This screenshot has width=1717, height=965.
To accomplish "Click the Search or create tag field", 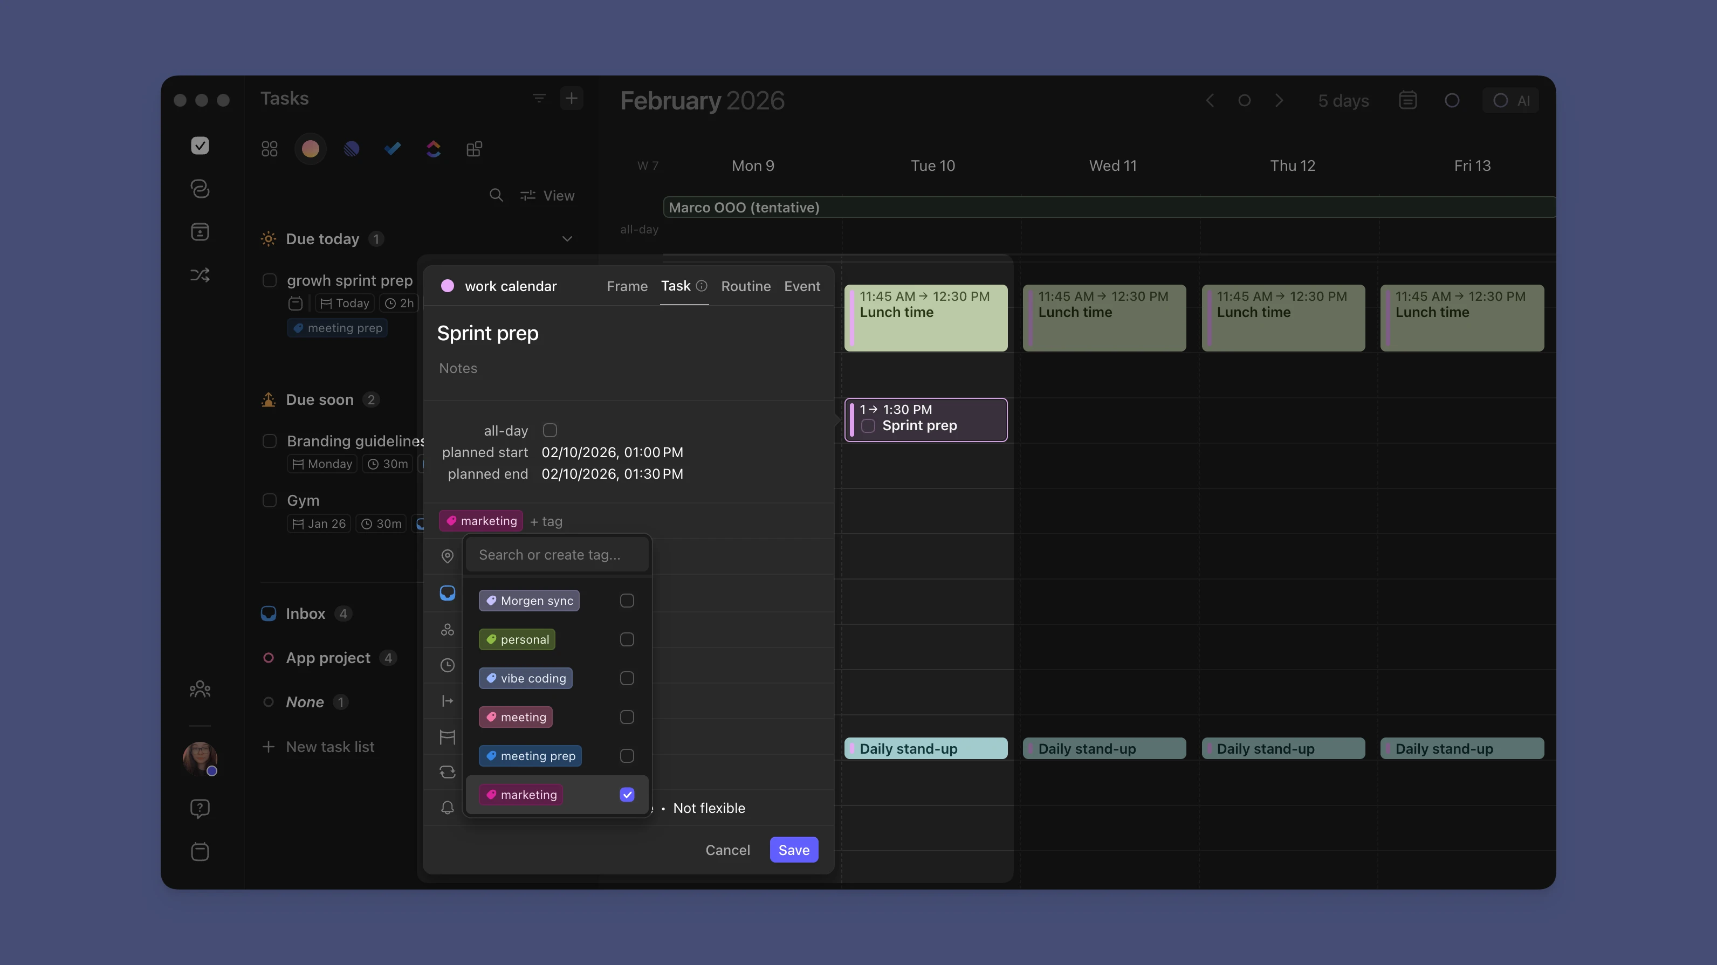I will tap(557, 554).
